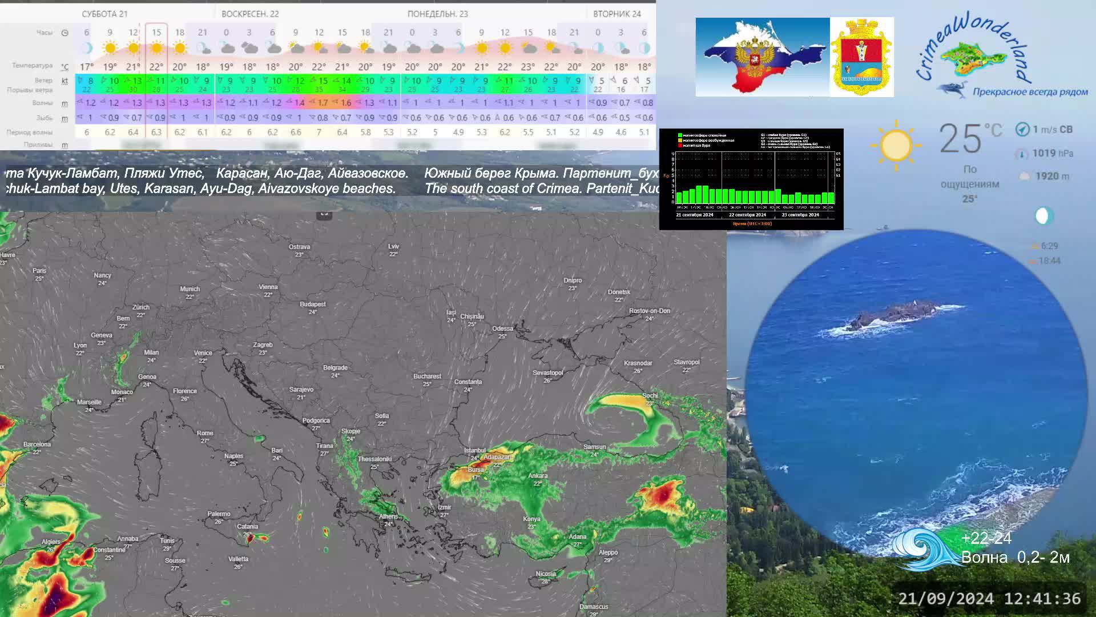Click the clock icon beside Часы

click(x=65, y=33)
